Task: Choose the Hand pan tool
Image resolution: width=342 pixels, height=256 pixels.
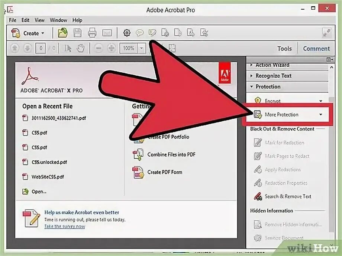Action: tap(81, 48)
